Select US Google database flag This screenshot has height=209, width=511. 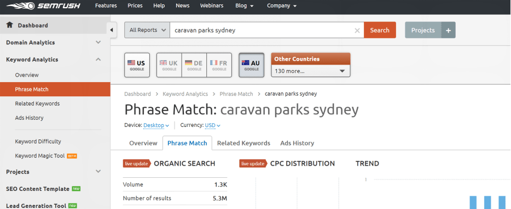(137, 65)
